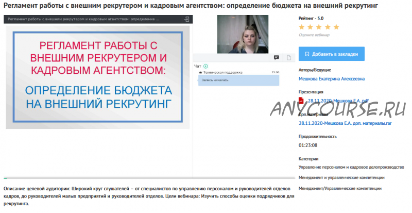Click the presentation slide in the player

point(98,76)
